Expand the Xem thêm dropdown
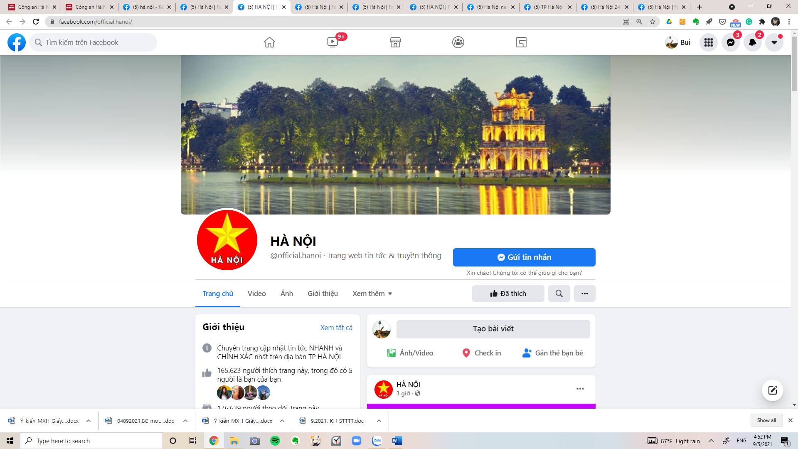Image resolution: width=798 pixels, height=449 pixels. [372, 294]
